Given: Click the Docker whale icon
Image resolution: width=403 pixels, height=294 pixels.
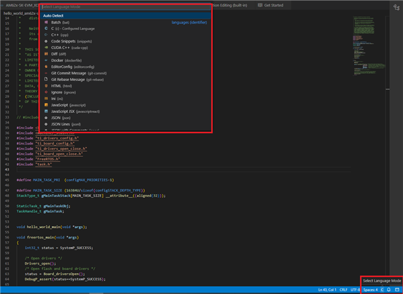Looking at the screenshot, I should [46, 60].
